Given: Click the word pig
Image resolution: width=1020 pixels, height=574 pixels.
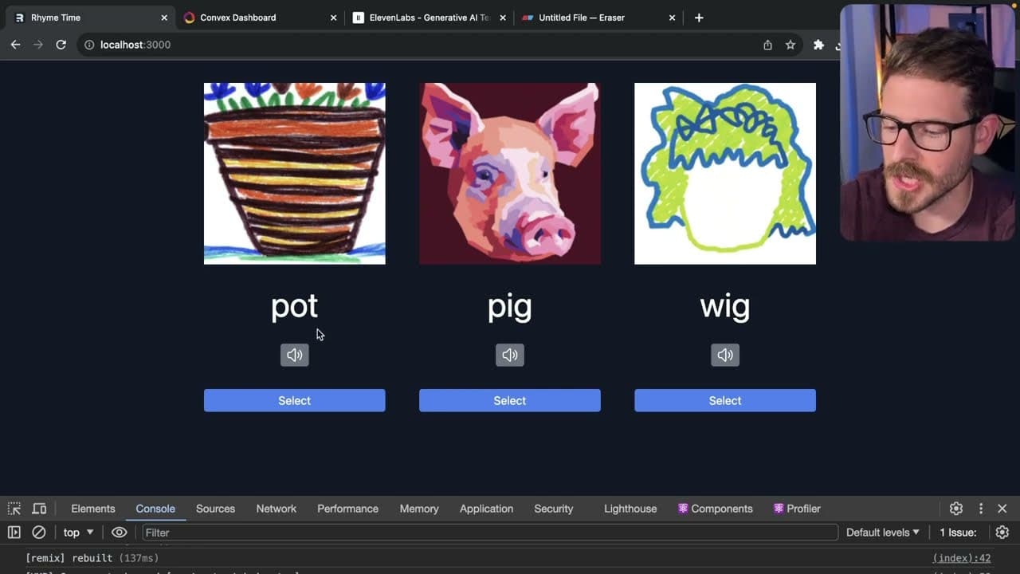Looking at the screenshot, I should 510,307.
